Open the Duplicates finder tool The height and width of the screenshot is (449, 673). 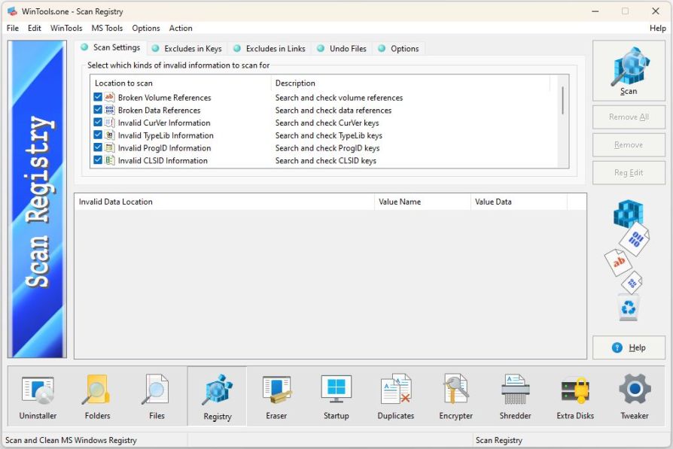tap(396, 396)
